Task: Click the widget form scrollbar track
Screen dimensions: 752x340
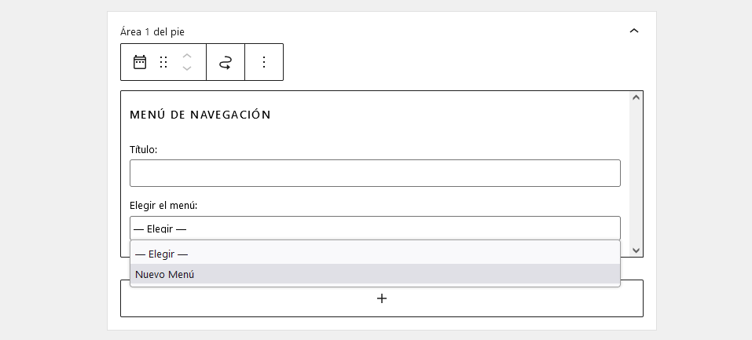Action: pyautogui.click(x=636, y=173)
